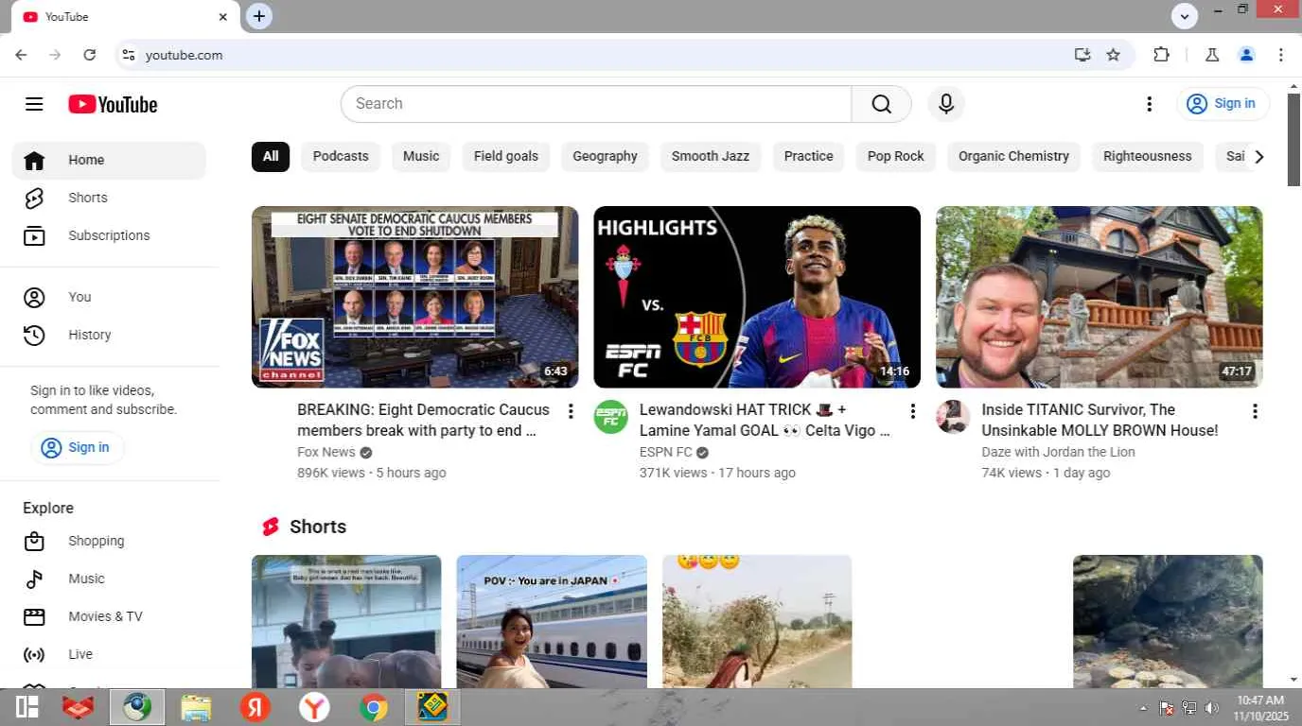
Task: Open Movies & TV under Explore
Action: coord(109,617)
